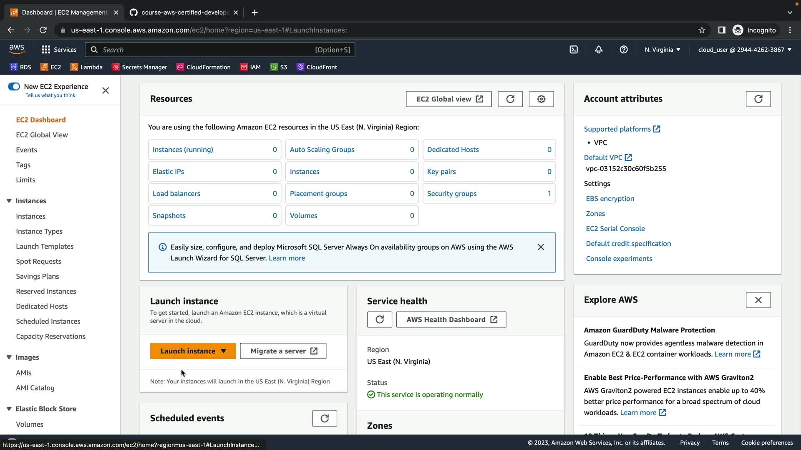Dismiss the SQL Server info banner
The image size is (801, 450).
(x=541, y=247)
